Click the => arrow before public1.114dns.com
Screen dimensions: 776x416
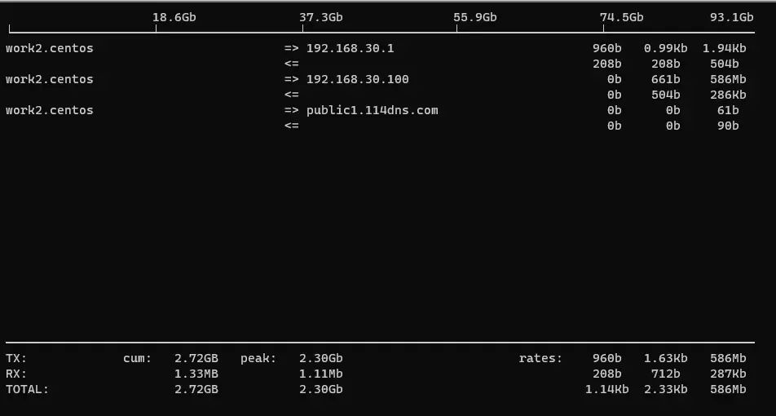(292, 110)
